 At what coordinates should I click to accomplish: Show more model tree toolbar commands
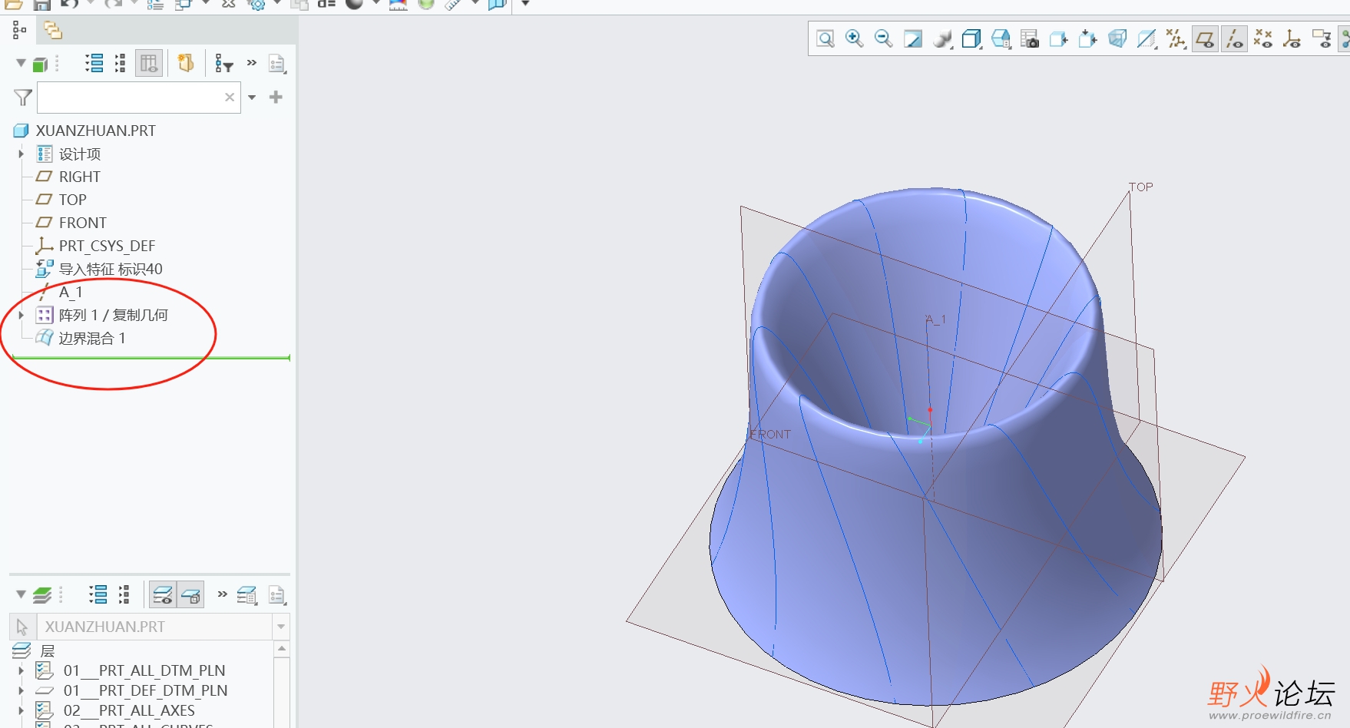tap(251, 62)
